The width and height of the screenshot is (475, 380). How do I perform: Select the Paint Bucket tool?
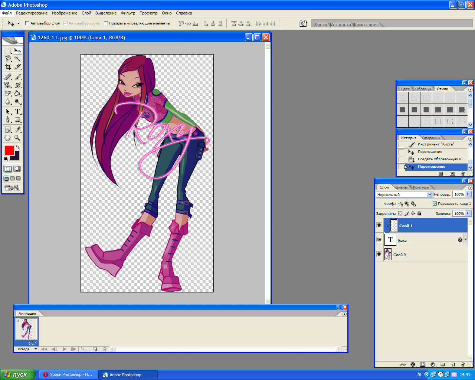pos(17,93)
